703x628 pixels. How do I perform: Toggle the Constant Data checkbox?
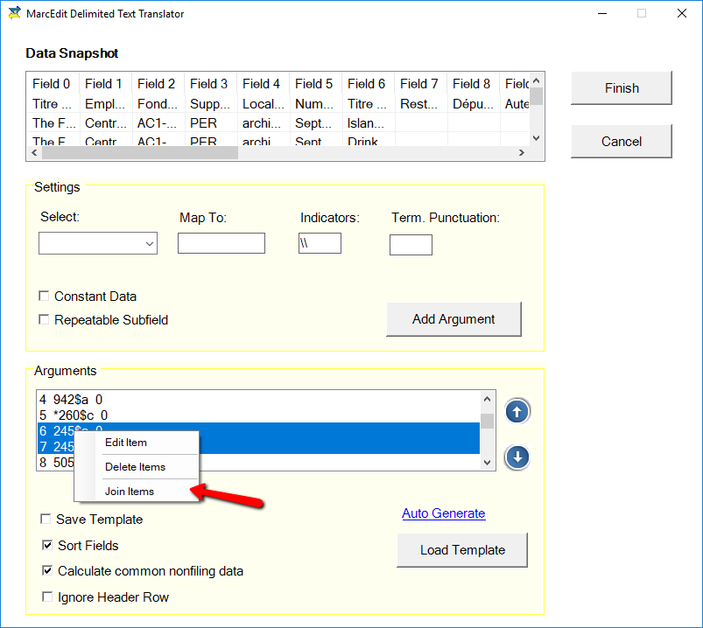44,297
